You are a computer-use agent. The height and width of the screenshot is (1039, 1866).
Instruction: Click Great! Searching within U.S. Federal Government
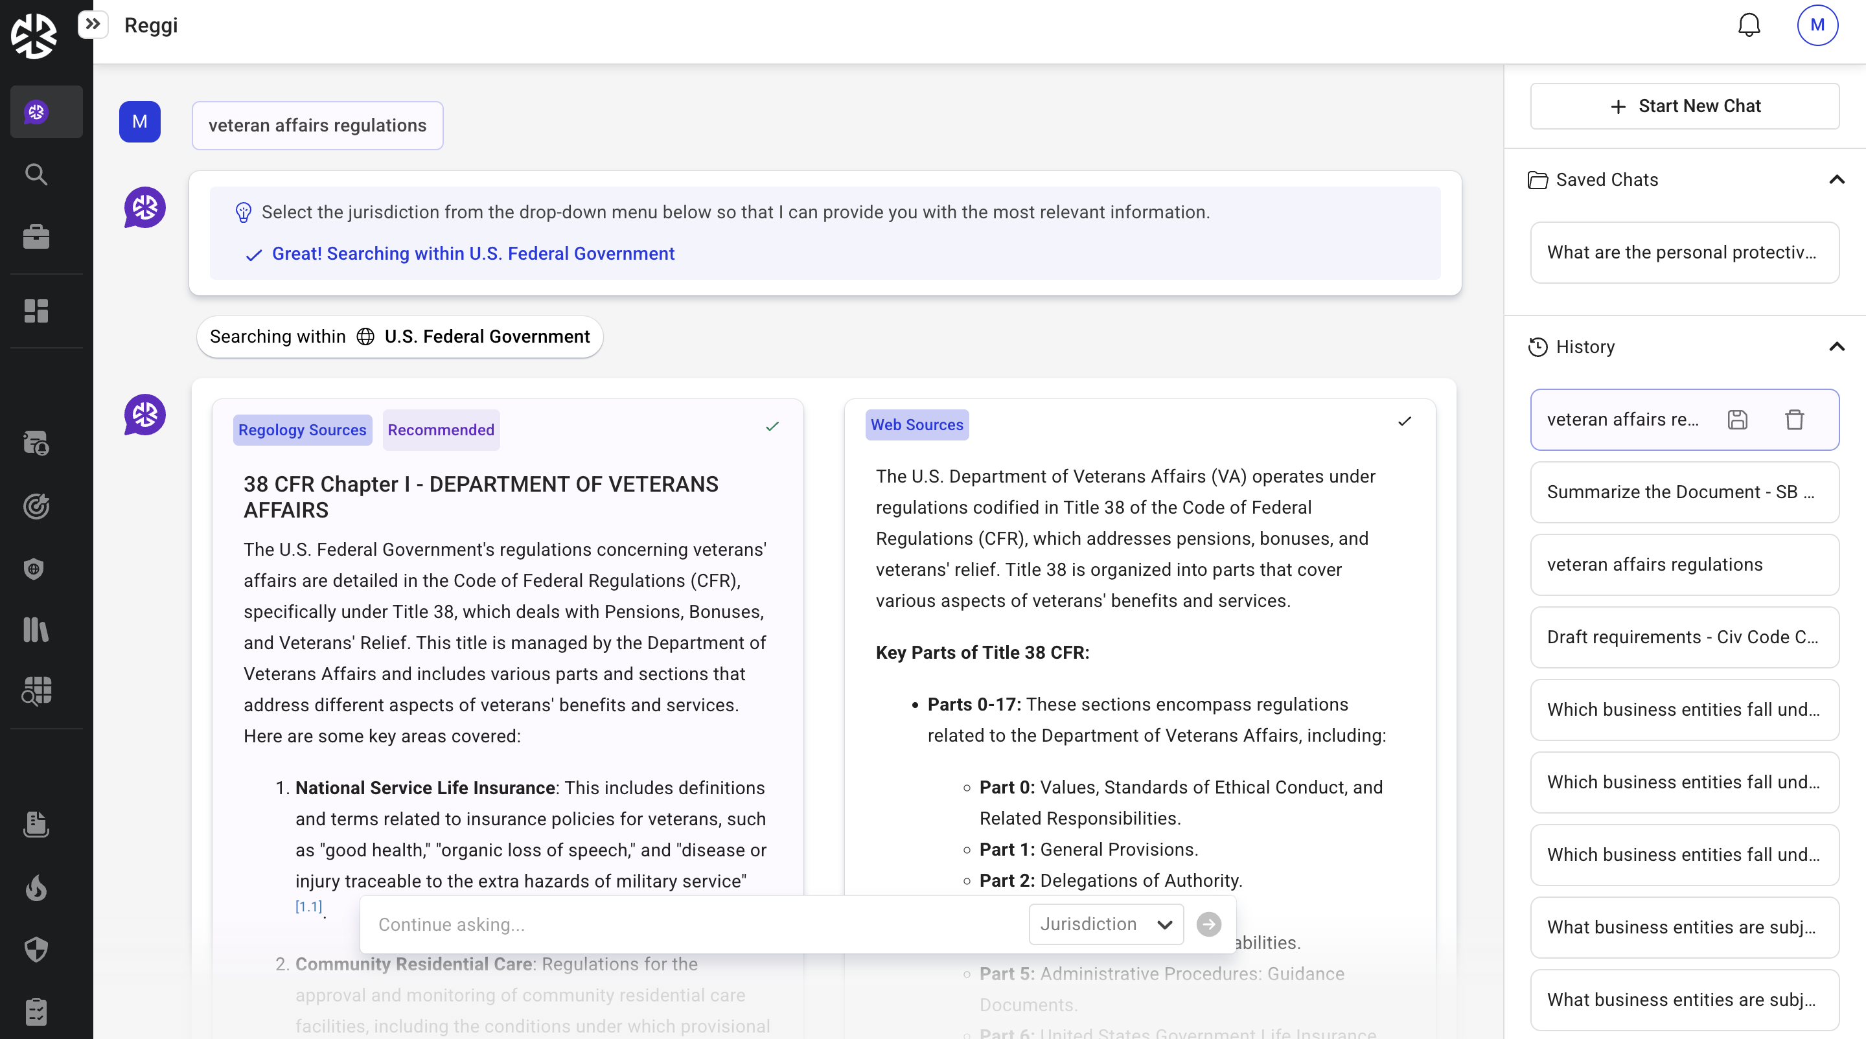click(x=473, y=254)
